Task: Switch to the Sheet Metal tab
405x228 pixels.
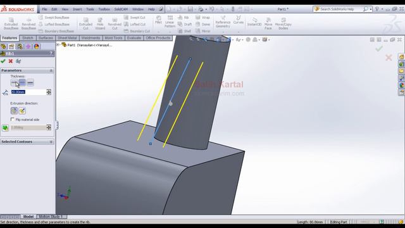Action: pos(67,38)
